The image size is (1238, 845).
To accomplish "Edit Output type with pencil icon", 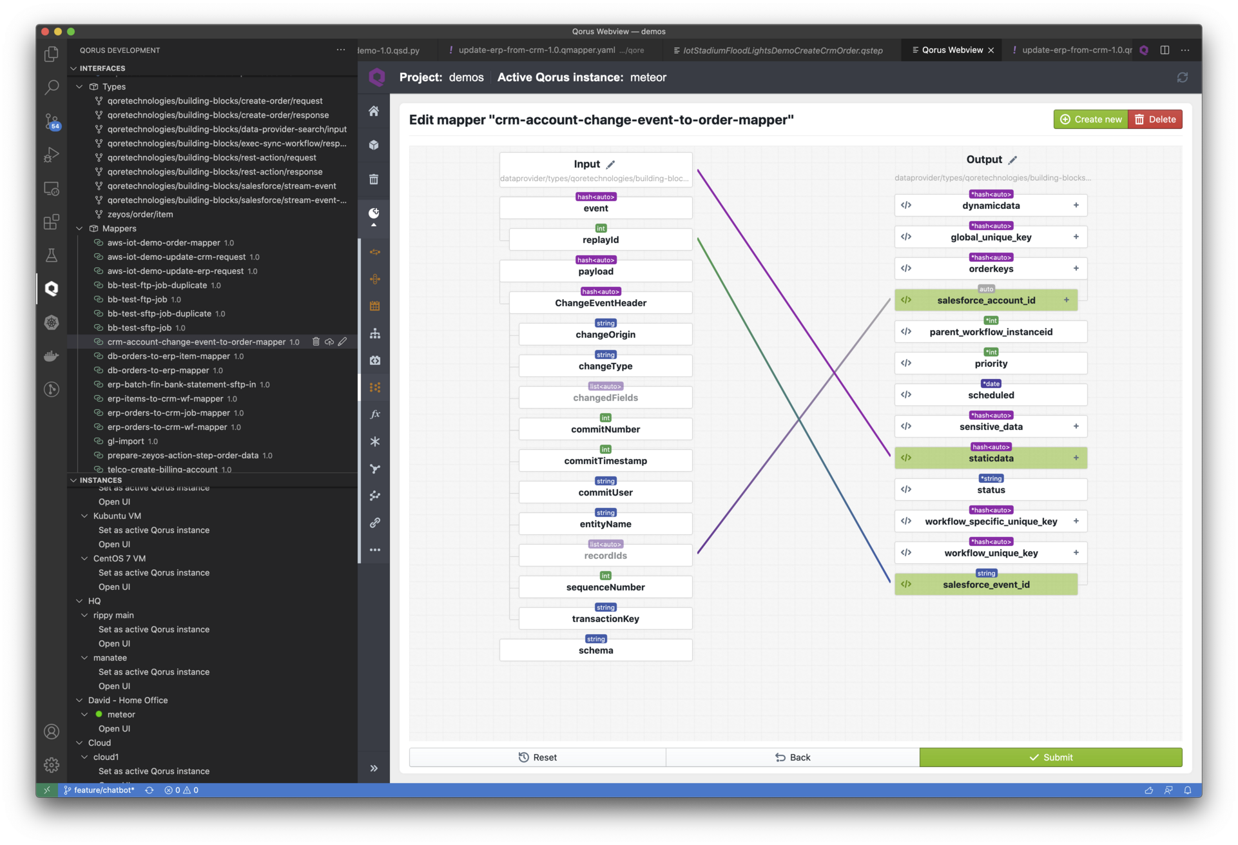I will coord(1013,160).
